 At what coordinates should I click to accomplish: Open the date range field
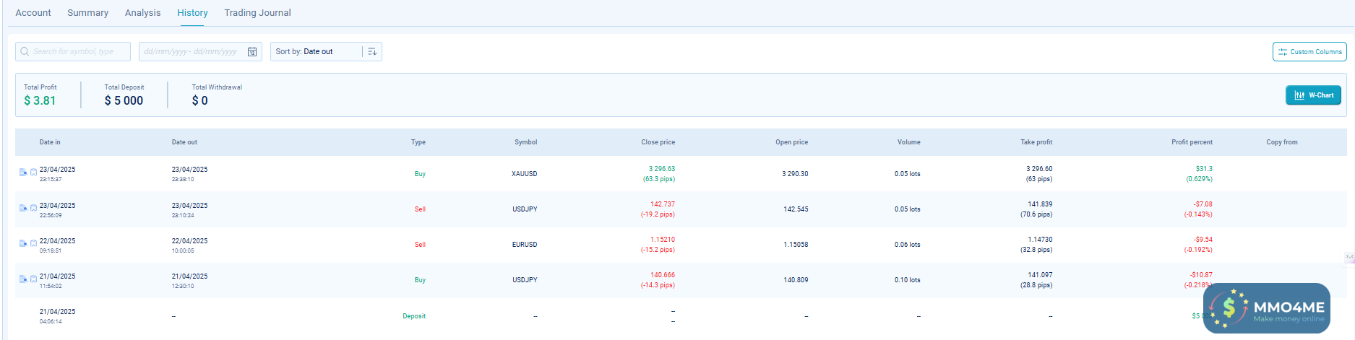pos(192,52)
